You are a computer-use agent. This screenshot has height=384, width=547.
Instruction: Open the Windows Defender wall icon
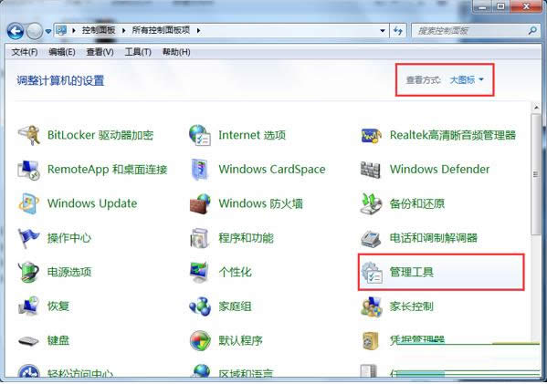point(371,170)
